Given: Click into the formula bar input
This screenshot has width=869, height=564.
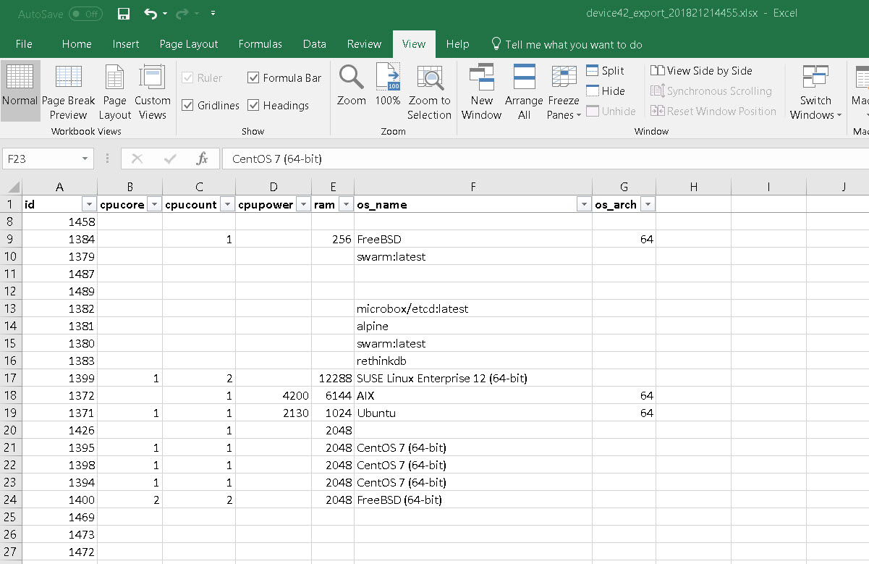Looking at the screenshot, I should click(x=546, y=159).
